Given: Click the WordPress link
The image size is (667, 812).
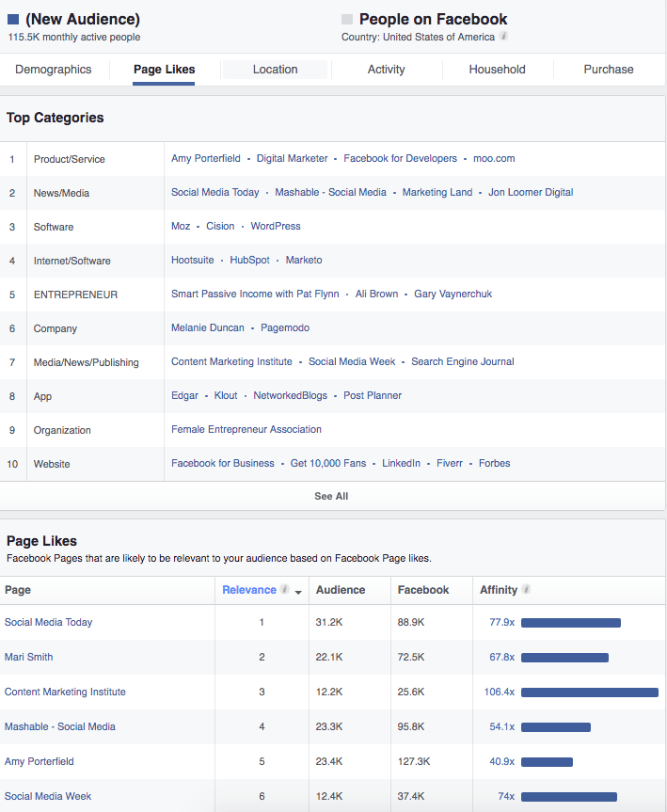Looking at the screenshot, I should coord(276,227).
